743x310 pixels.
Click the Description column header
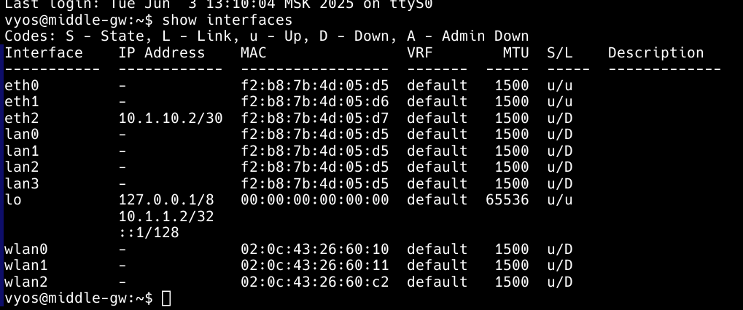pyautogui.click(x=656, y=52)
